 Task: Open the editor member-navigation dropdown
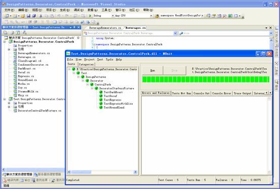(271, 33)
